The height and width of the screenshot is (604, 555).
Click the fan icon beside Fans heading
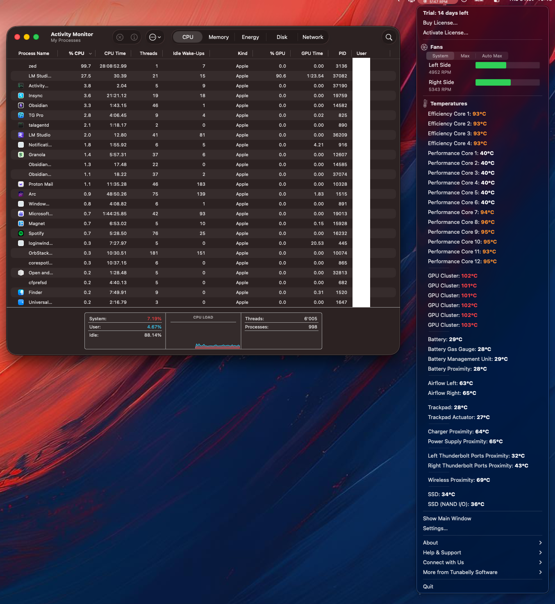[x=424, y=47]
